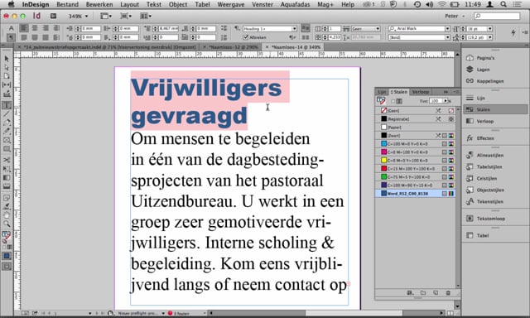This screenshot has height=318, width=530.
Task: Align paragraph right
Action: (x=46, y=28)
